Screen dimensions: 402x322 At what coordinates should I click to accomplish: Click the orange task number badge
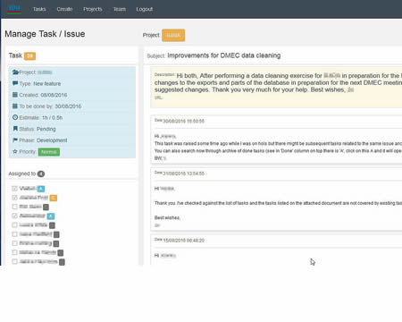(29, 55)
